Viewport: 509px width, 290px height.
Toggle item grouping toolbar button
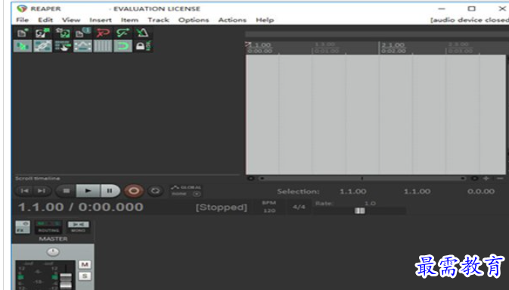(x=42, y=46)
